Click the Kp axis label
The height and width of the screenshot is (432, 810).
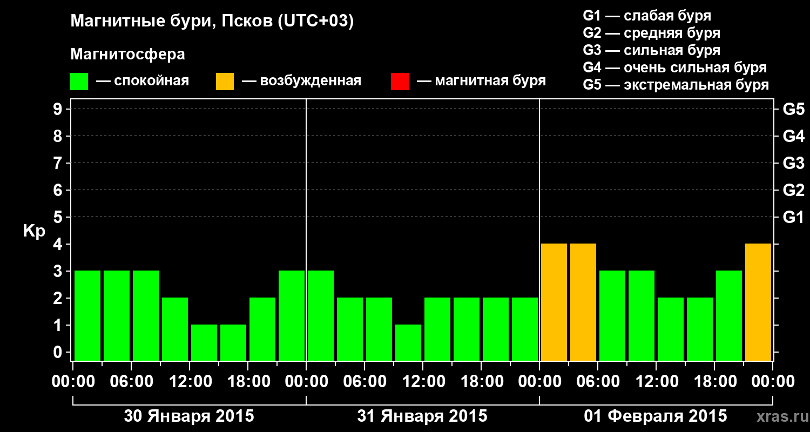tap(34, 232)
